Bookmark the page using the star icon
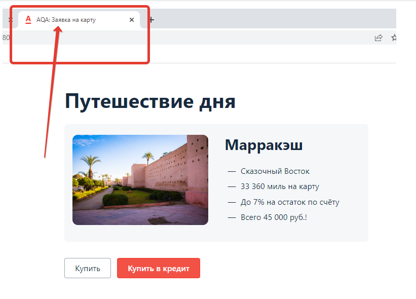Viewport: 416px width, 299px height. pyautogui.click(x=394, y=38)
